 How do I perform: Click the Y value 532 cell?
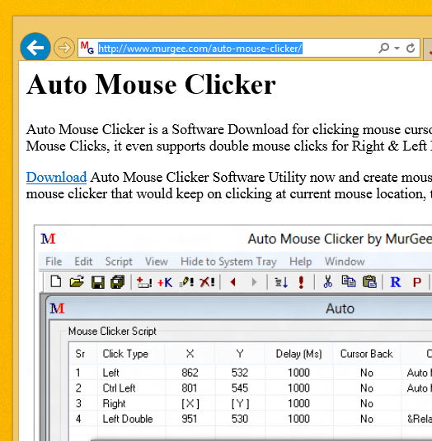click(x=240, y=373)
